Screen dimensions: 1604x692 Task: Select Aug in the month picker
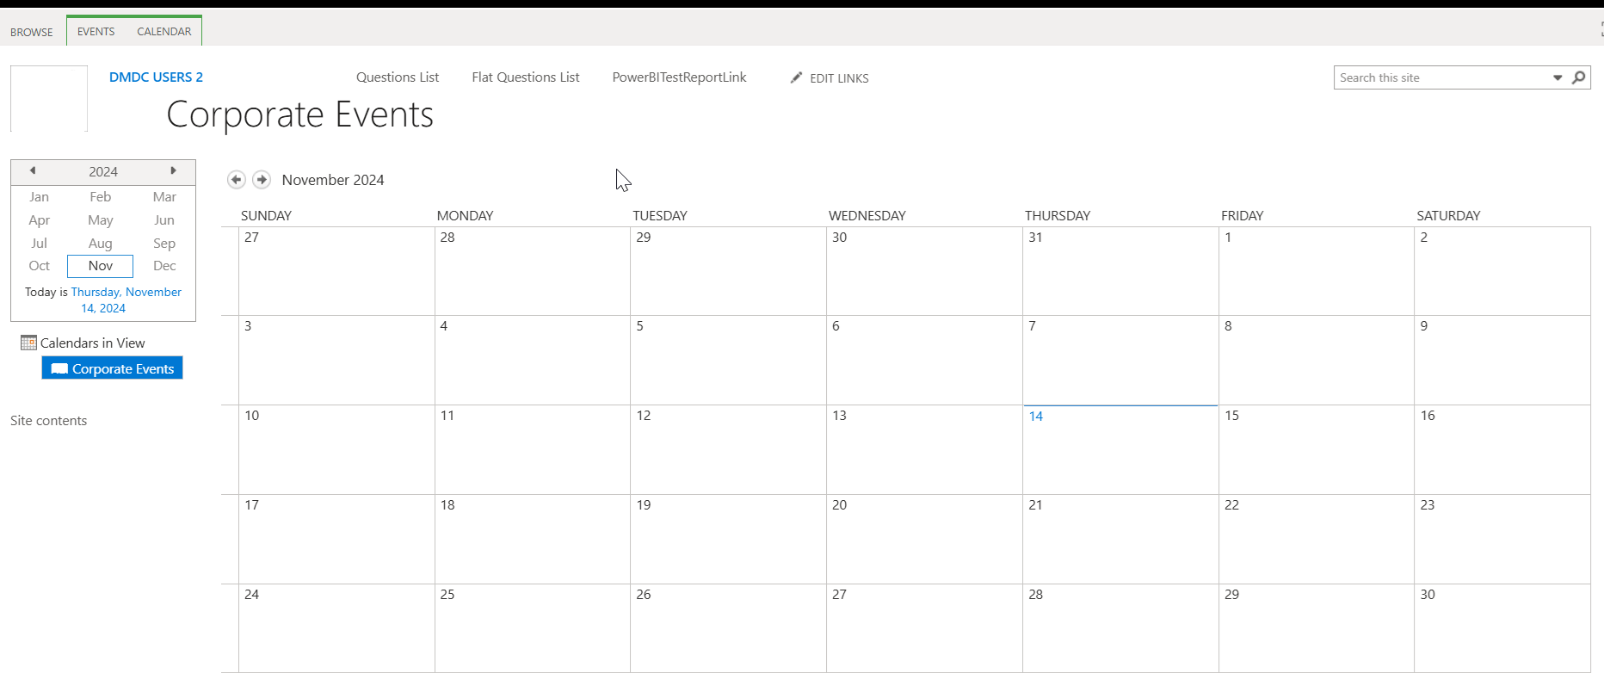click(x=100, y=244)
